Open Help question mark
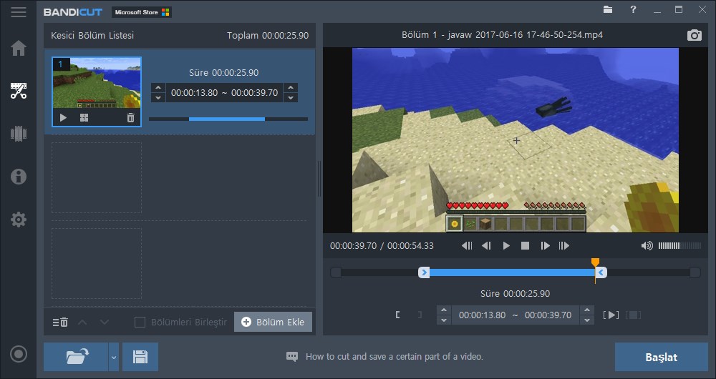The width and height of the screenshot is (716, 379). (633, 9)
